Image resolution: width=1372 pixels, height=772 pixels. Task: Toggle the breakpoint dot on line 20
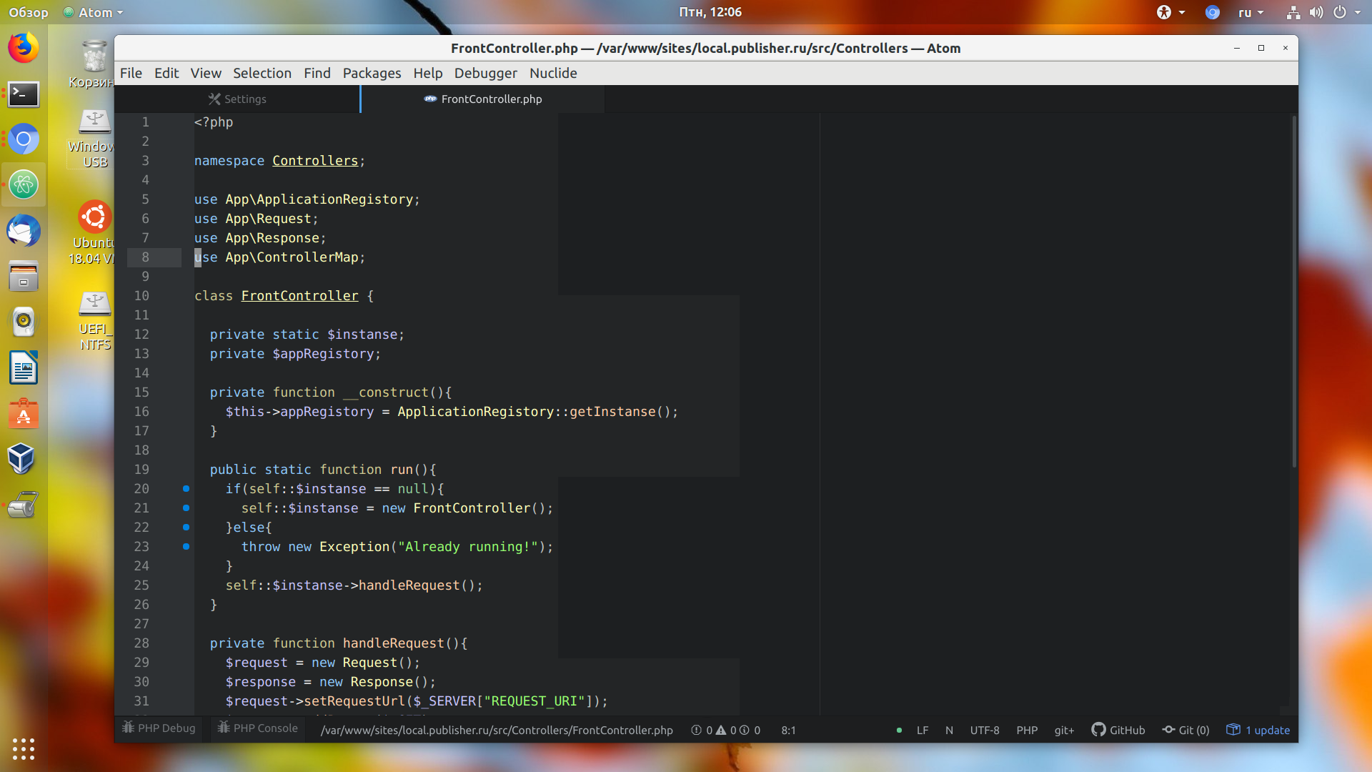pos(186,489)
